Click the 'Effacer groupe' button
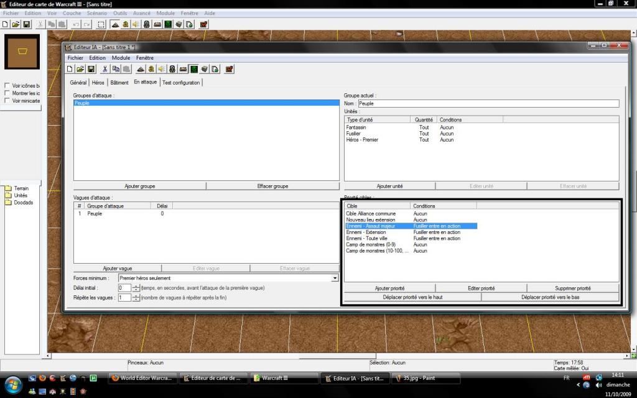Viewport: 637px width, 398px height. (272, 186)
